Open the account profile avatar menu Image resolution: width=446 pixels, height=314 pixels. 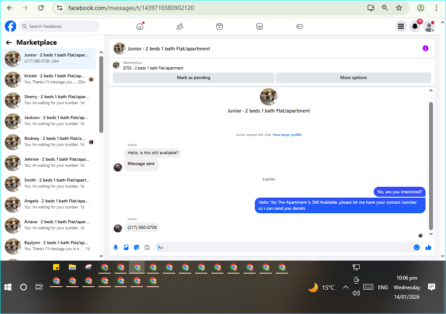(429, 26)
